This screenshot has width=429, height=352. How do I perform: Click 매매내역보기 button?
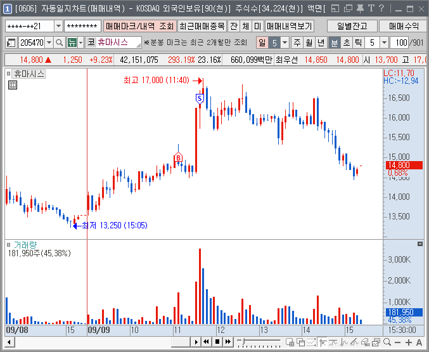coord(290,26)
